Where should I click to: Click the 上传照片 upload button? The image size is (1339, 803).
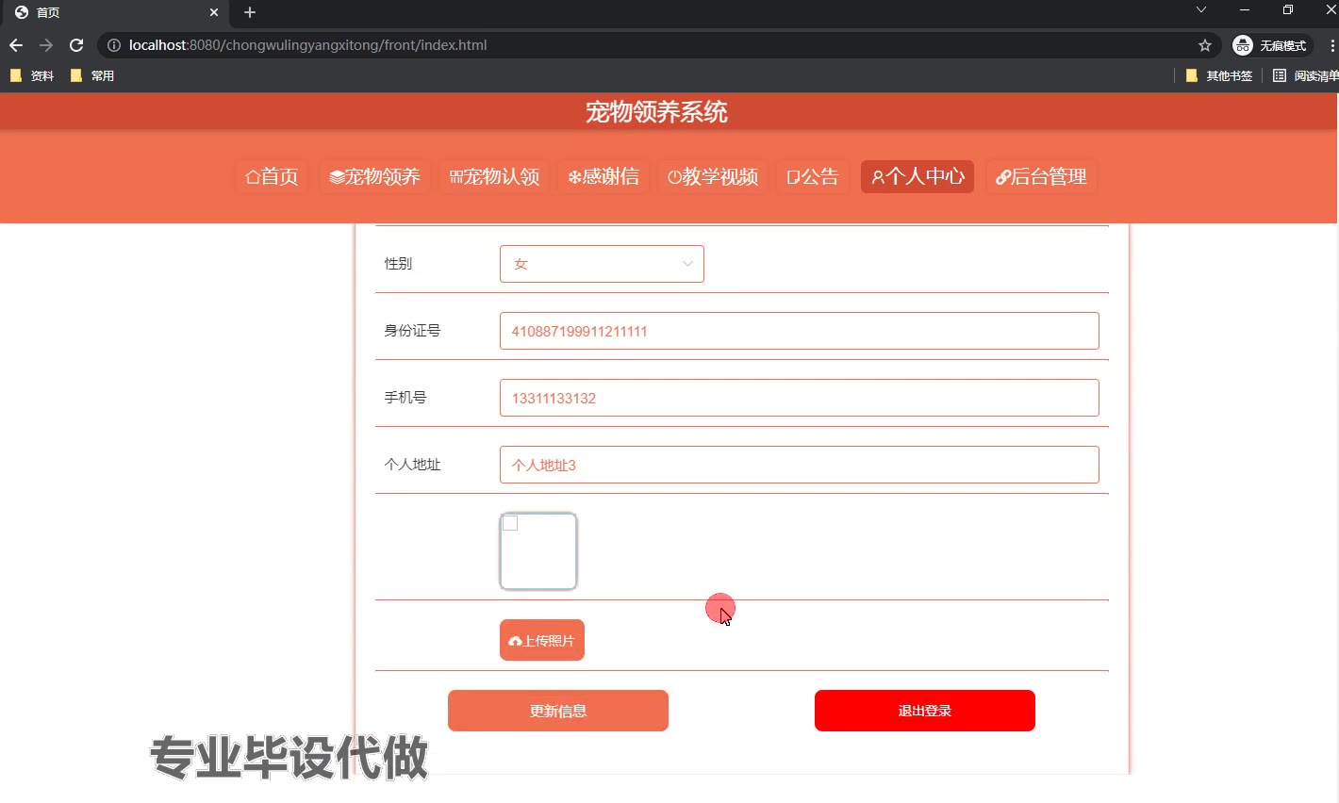(x=542, y=640)
